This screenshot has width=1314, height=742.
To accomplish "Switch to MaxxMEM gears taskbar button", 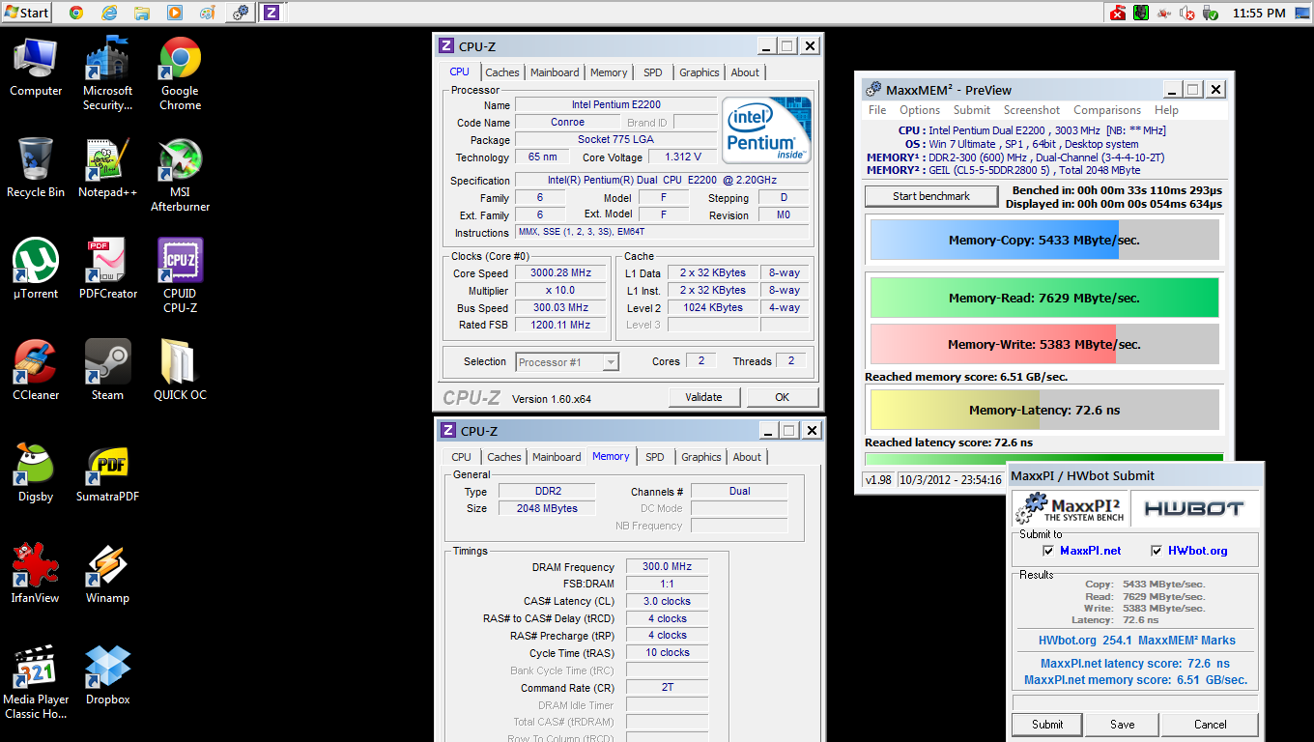I will [241, 13].
